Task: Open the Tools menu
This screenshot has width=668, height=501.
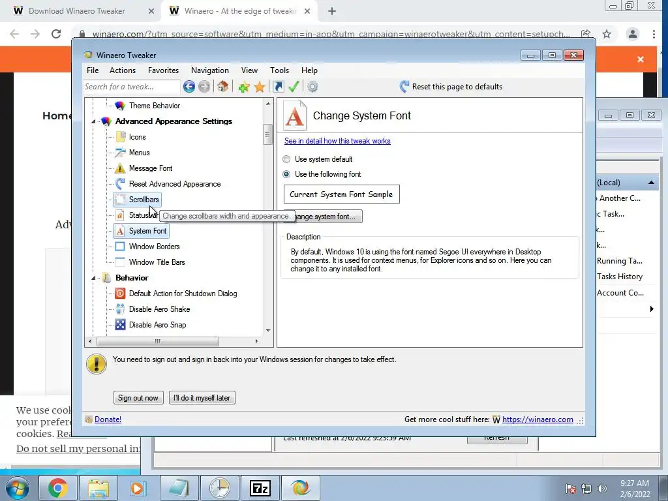Action: pos(279,70)
